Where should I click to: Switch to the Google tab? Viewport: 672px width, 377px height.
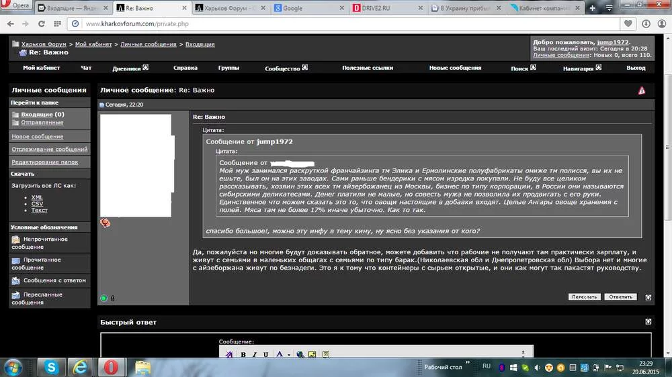(x=308, y=8)
